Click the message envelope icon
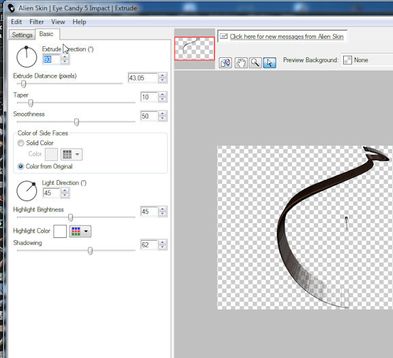Screen dimensions: 393x358 pos(224,37)
